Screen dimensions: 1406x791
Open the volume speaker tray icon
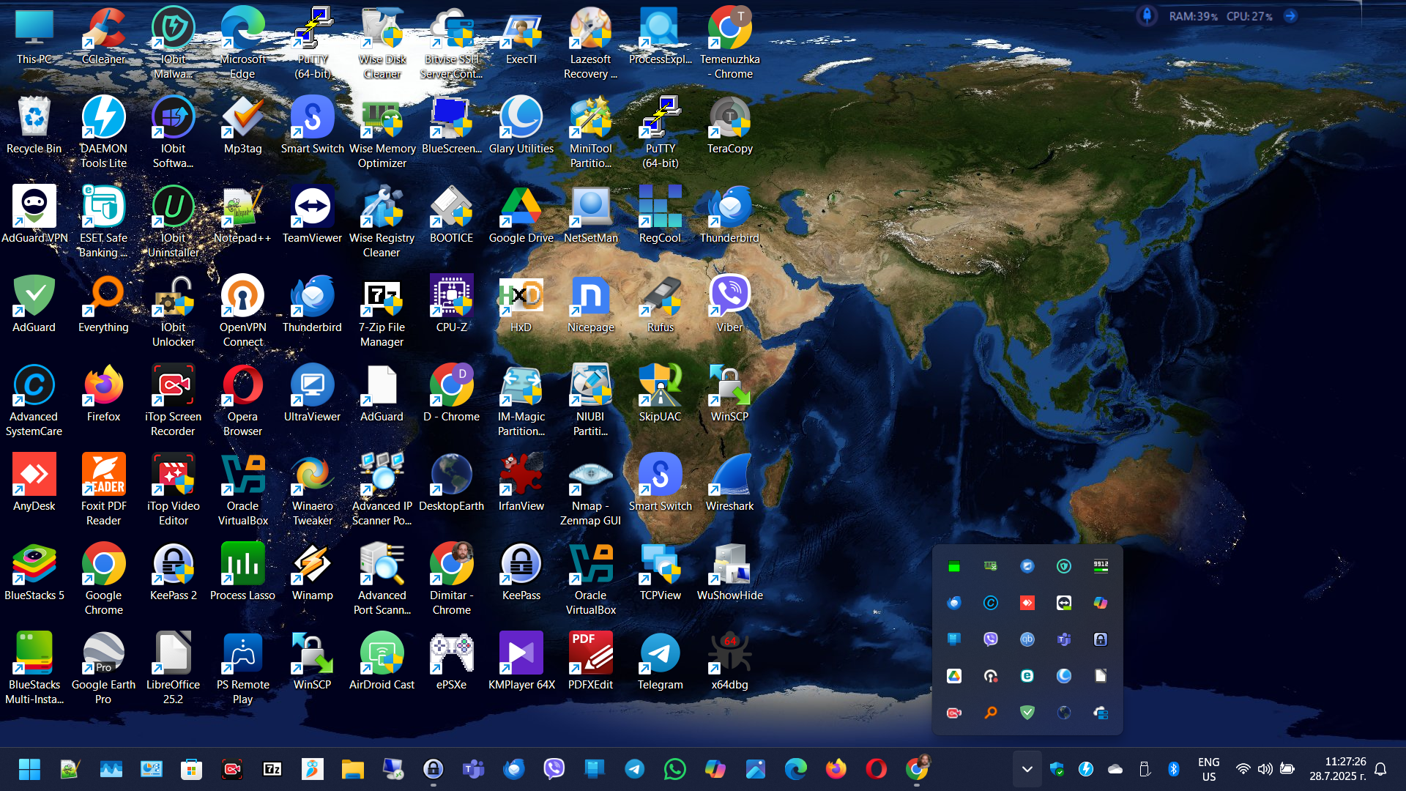click(1265, 769)
